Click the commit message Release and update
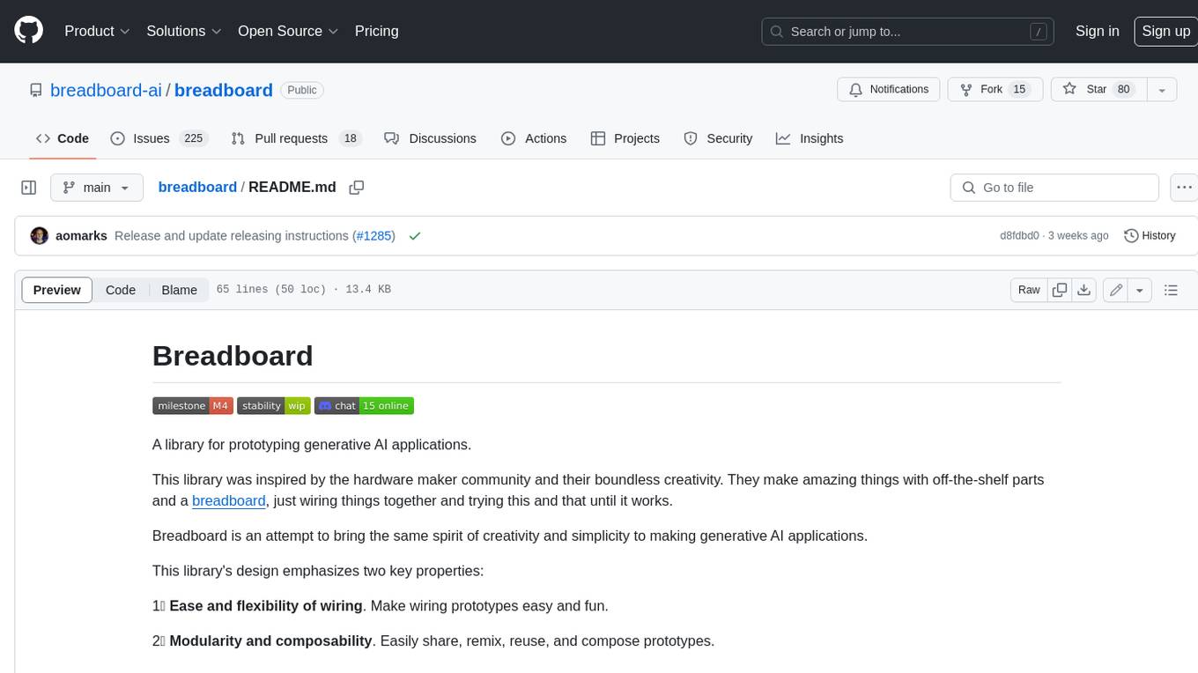This screenshot has width=1198, height=673. click(x=232, y=235)
